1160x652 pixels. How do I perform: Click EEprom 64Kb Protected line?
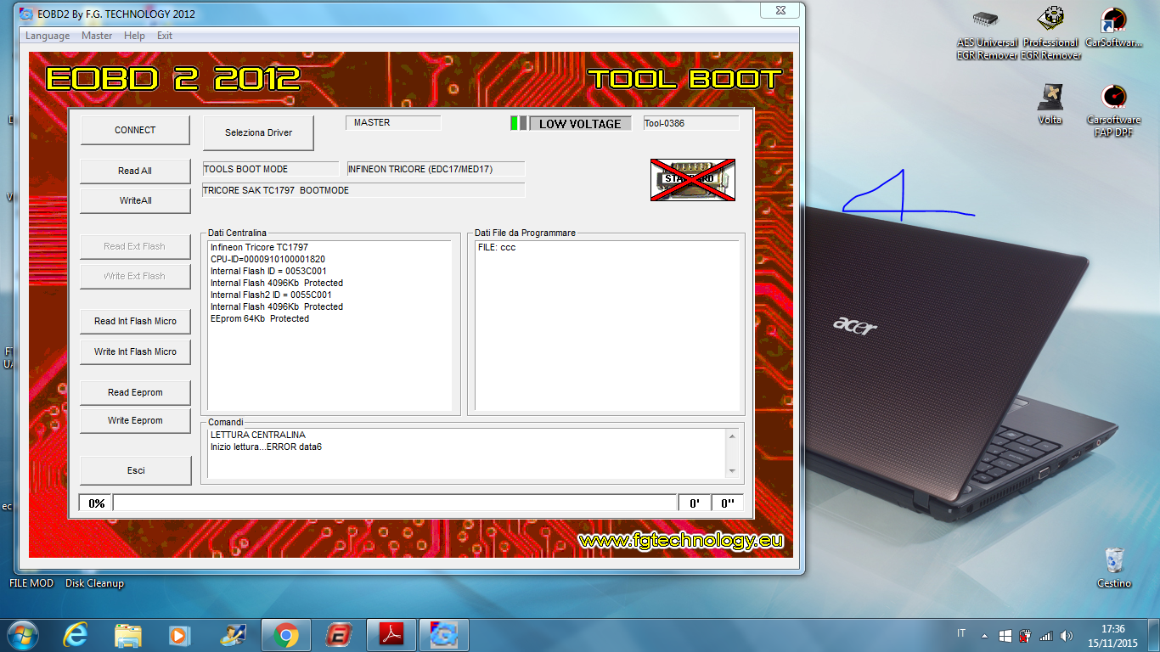pyautogui.click(x=260, y=318)
